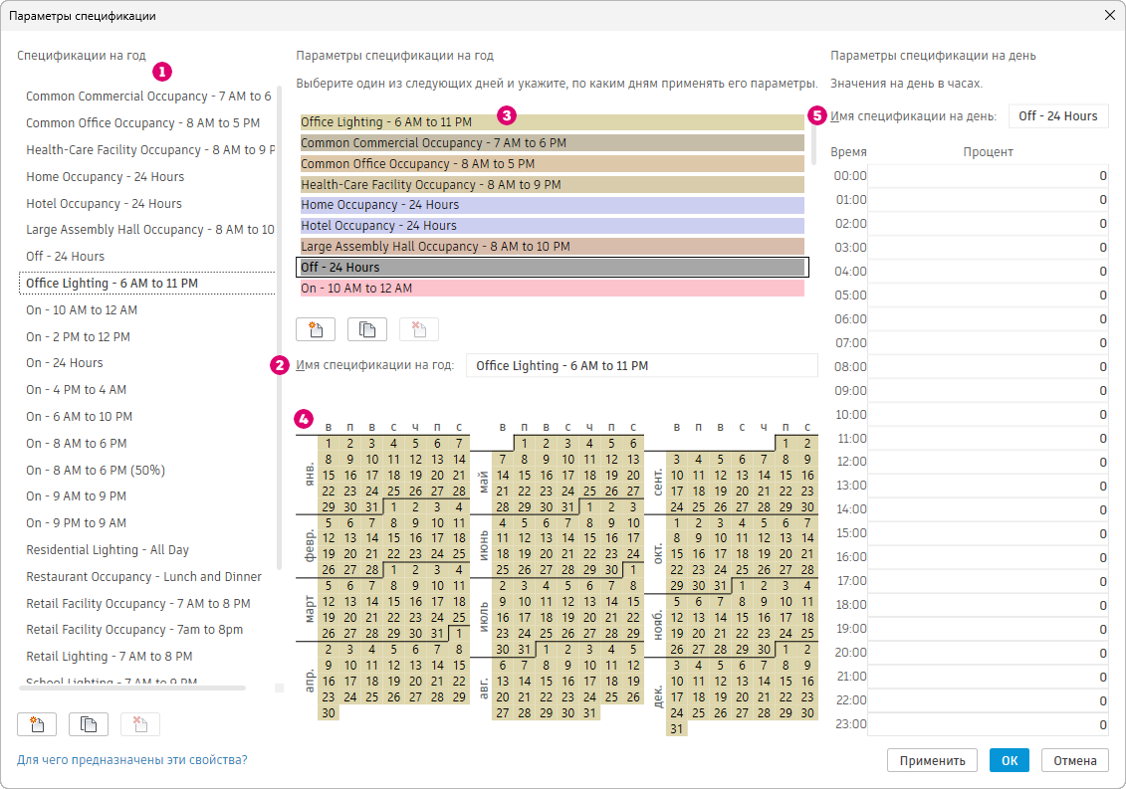
Task: Click the new day schedule icon below the colored bars
Action: [x=316, y=329]
